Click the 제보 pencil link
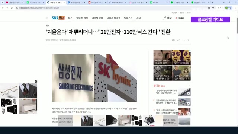The image size is (238, 134). pyautogui.click(x=168, y=18)
